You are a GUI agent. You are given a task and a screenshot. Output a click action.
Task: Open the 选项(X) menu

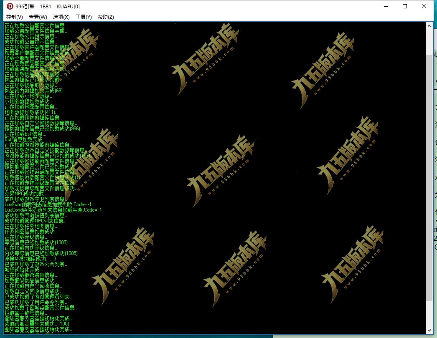(61, 17)
